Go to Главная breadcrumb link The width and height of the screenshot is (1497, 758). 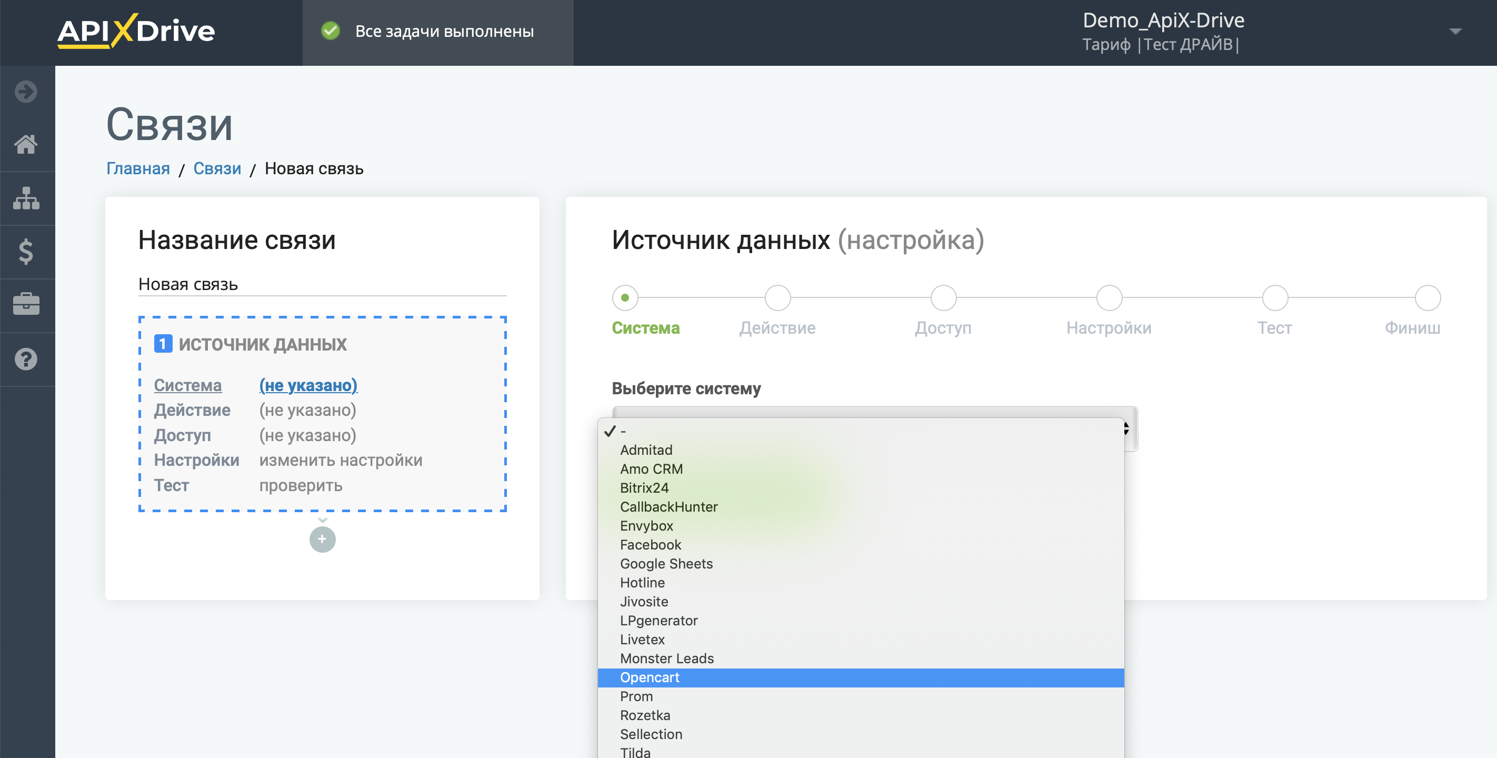tap(138, 168)
